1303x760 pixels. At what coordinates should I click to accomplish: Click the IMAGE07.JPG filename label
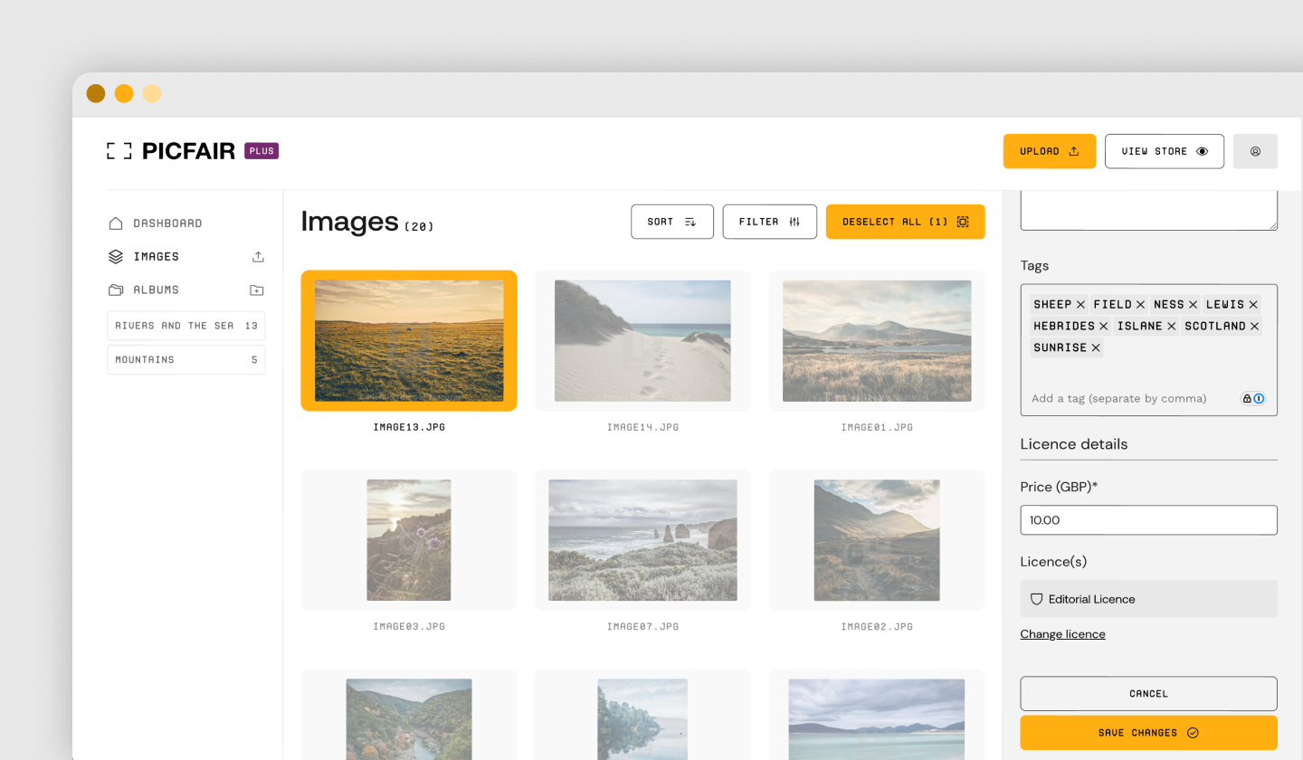(x=642, y=626)
